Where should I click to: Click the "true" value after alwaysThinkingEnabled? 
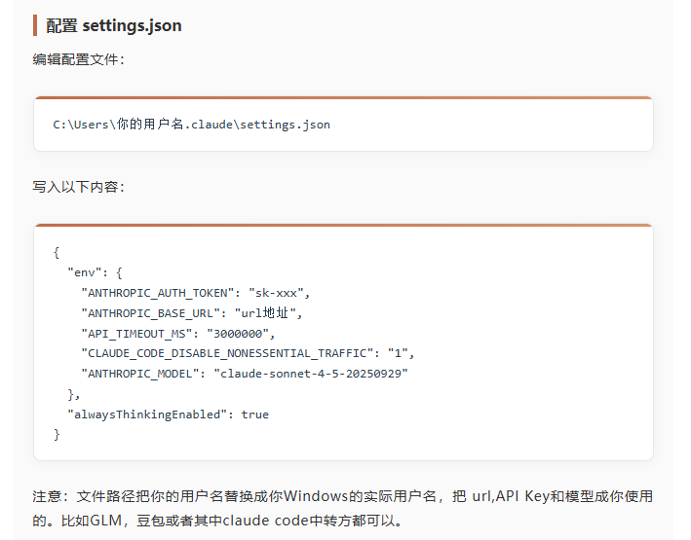click(x=255, y=414)
